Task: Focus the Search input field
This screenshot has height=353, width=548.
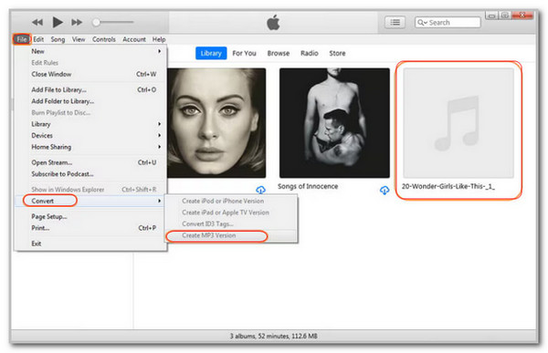Action: pos(448,22)
